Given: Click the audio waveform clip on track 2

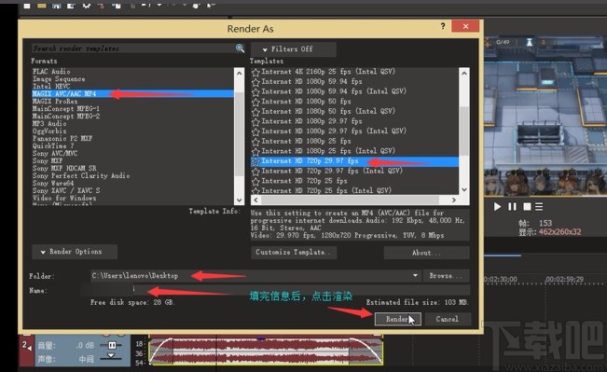Looking at the screenshot, I should pyautogui.click(x=267, y=351).
